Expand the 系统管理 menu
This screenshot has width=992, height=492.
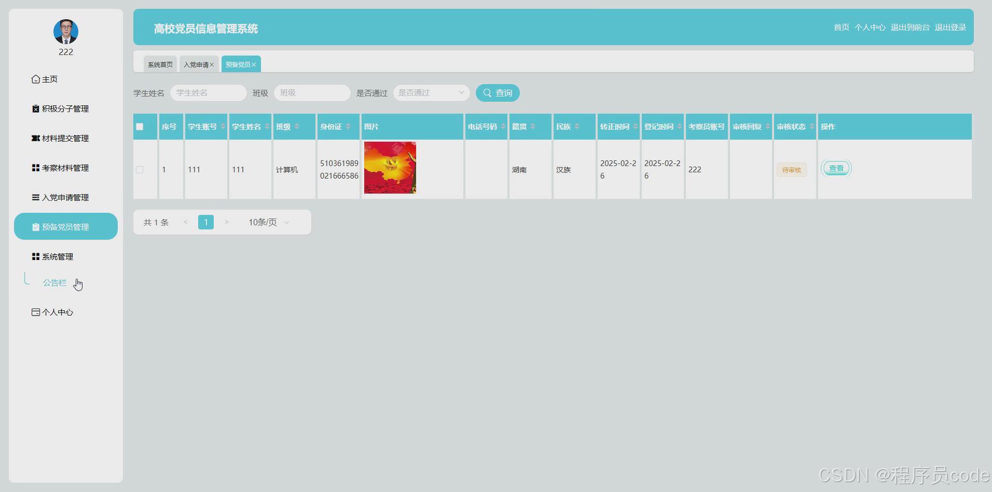[66, 257]
